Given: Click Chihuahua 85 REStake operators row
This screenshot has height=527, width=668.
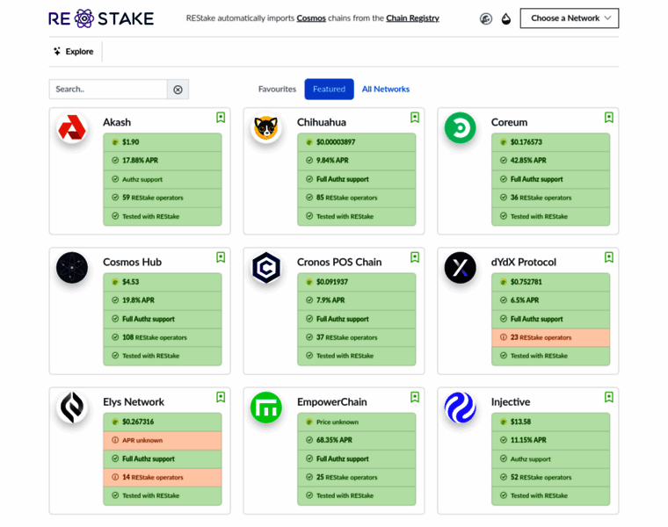Looking at the screenshot, I should click(x=357, y=198).
